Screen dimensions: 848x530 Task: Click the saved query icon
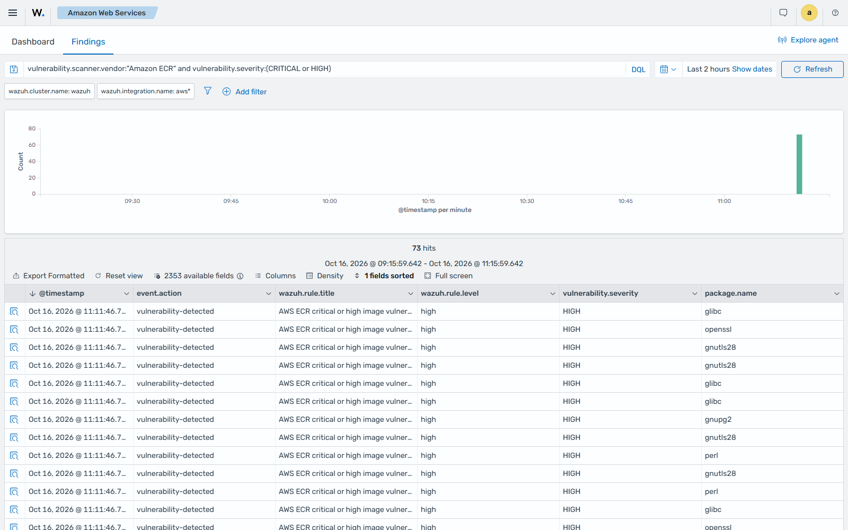14,69
